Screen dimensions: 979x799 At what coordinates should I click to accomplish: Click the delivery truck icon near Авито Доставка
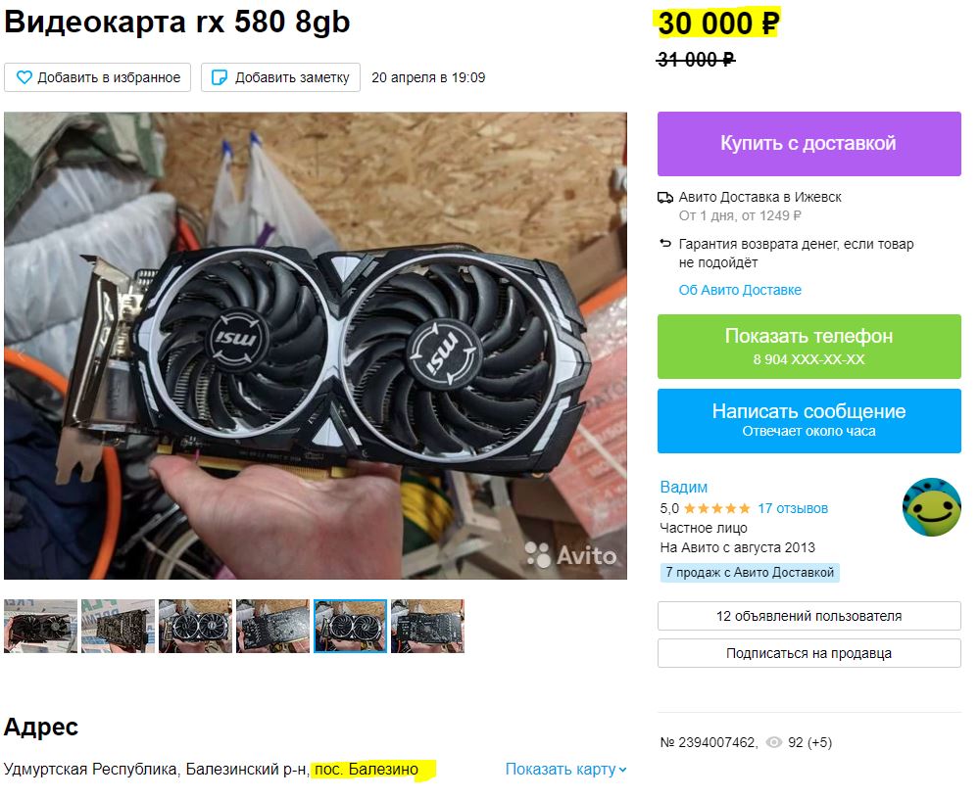pos(665,198)
